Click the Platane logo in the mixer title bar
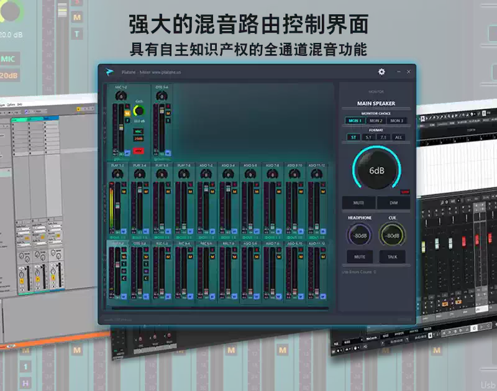 pyautogui.click(x=109, y=71)
